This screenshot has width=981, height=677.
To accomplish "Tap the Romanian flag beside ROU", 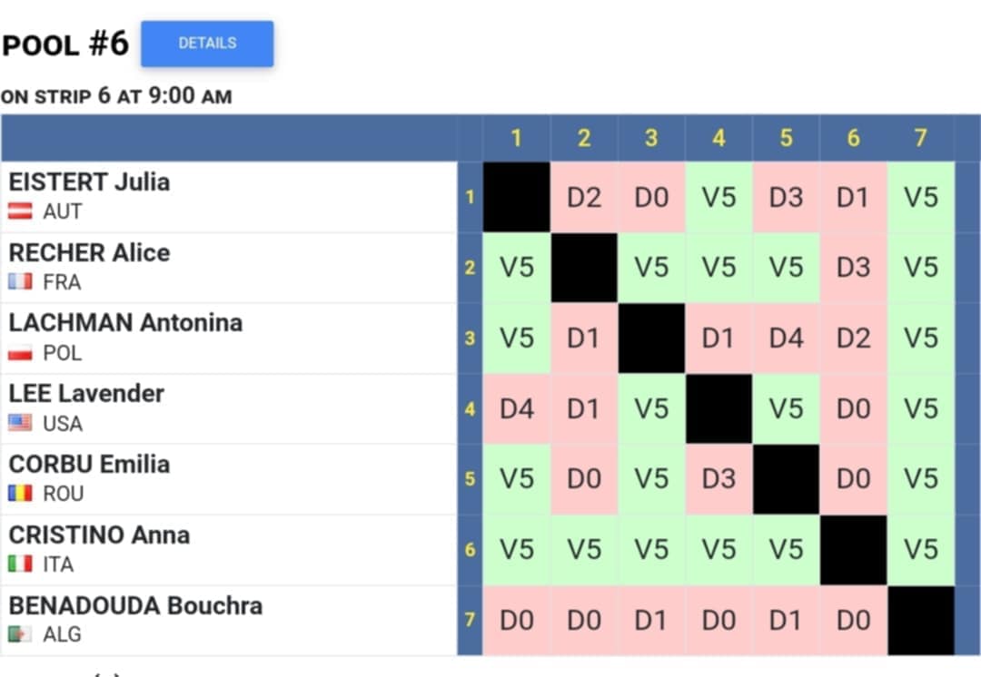I will click(x=20, y=494).
